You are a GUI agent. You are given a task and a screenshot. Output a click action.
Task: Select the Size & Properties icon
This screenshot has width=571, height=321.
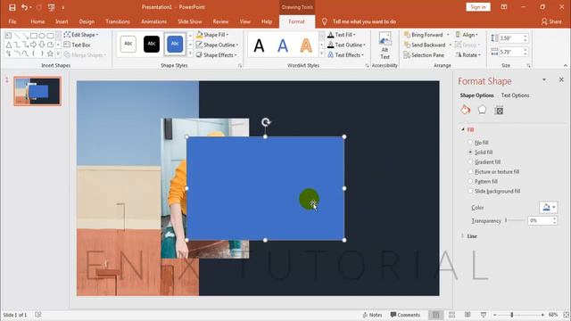pos(500,110)
